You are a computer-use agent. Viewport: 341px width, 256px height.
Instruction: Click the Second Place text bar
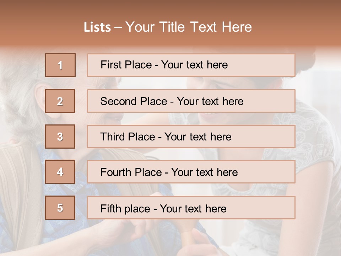coord(191,101)
